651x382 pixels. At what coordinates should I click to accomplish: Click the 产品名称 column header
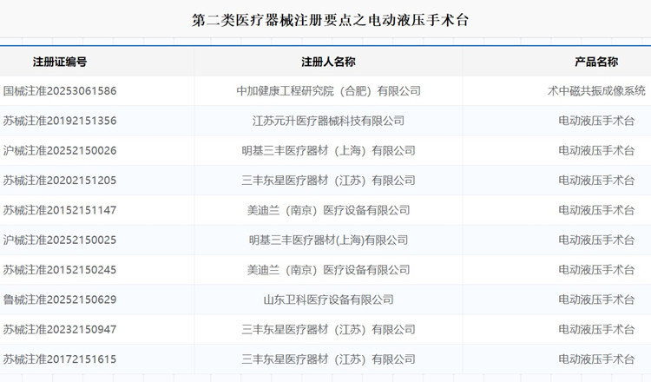tap(596, 62)
